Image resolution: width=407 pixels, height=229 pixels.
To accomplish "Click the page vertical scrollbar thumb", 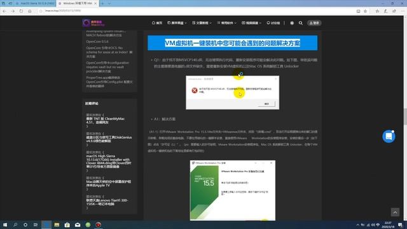I will click(405, 117).
